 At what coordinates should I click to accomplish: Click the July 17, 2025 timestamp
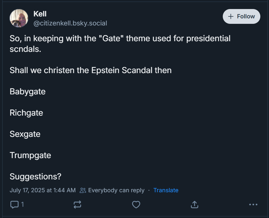(43, 190)
